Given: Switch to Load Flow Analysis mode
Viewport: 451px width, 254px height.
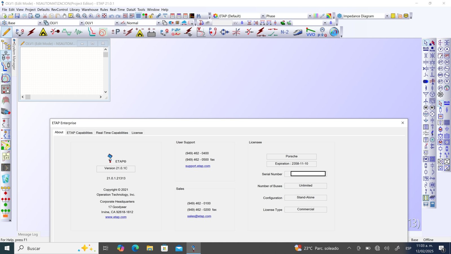Looking at the screenshot, I should coord(19,32).
